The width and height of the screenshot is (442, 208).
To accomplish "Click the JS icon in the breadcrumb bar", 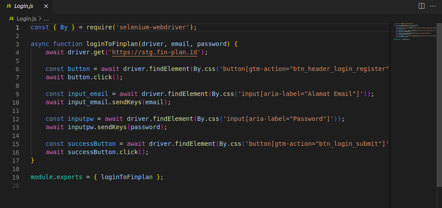I will coord(11,19).
